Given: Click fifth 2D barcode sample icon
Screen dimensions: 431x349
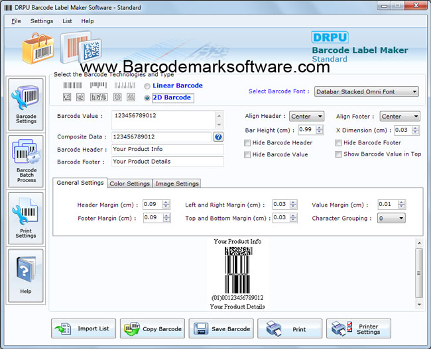Looking at the screenshot, I should pyautogui.click(x=131, y=97).
